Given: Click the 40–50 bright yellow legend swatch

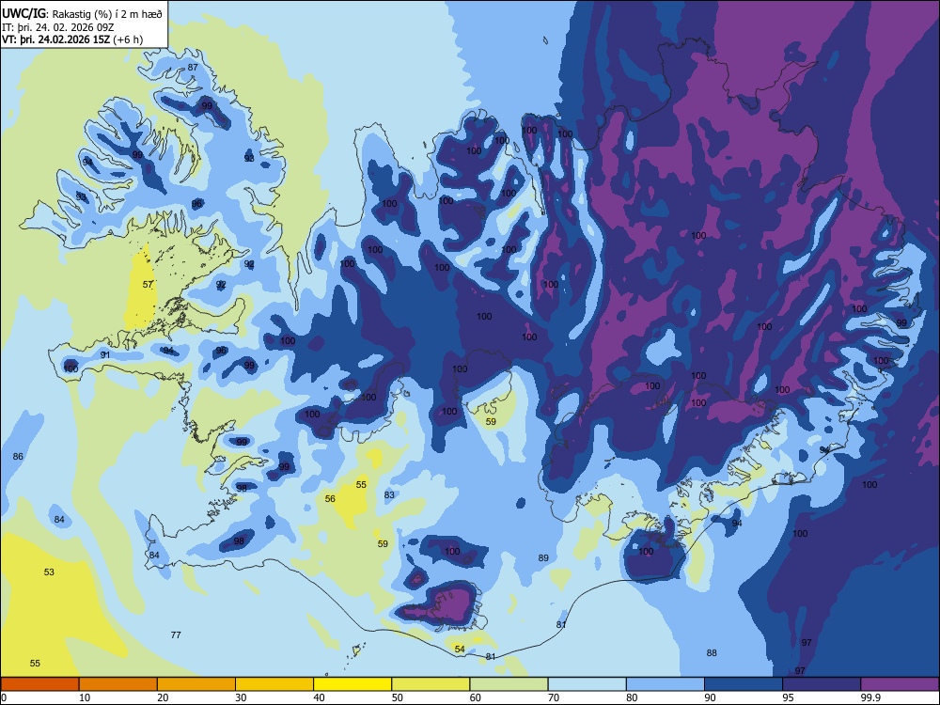Looking at the screenshot, I should click(x=352, y=684).
